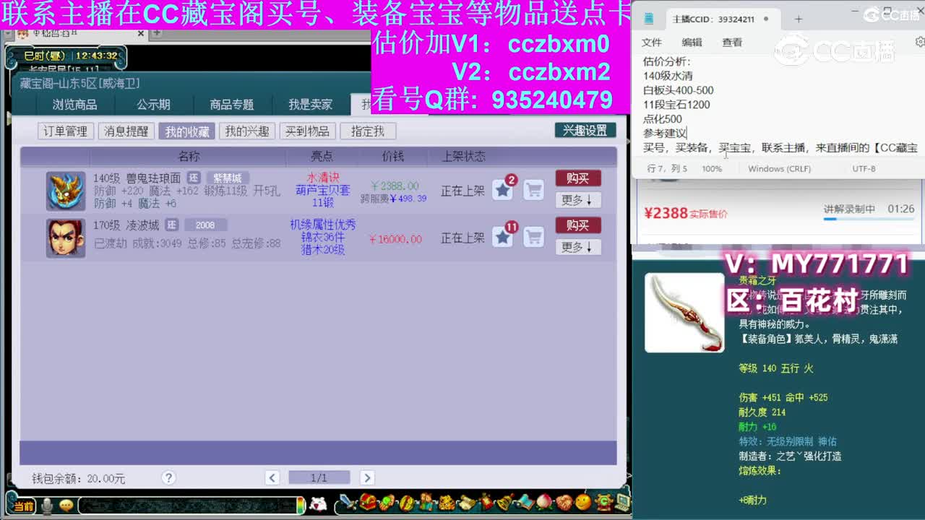Select 我的收藏 sub-tab

pyautogui.click(x=186, y=131)
